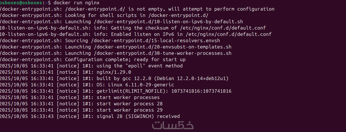Click the "signal 28 (SIGWINCH) received" line
The height and width of the screenshot is (132, 346).
coord(138,116)
